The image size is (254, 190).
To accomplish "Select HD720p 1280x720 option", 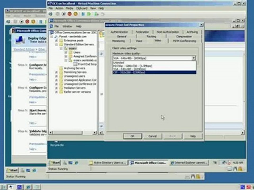I will [x=154, y=66].
